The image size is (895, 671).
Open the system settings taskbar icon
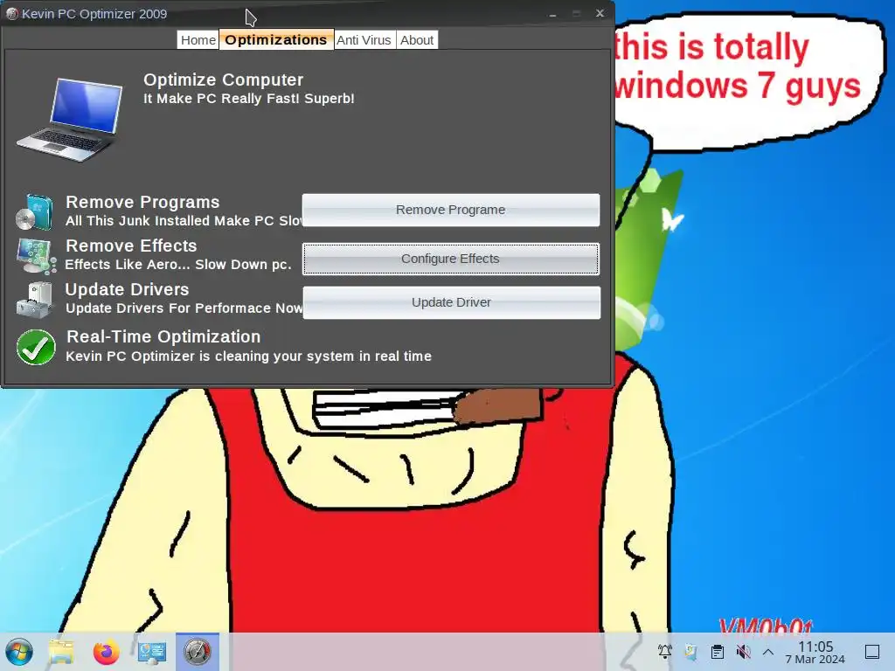[152, 652]
